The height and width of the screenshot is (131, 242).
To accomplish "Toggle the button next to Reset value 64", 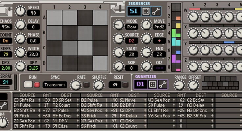I will coord(125,85).
